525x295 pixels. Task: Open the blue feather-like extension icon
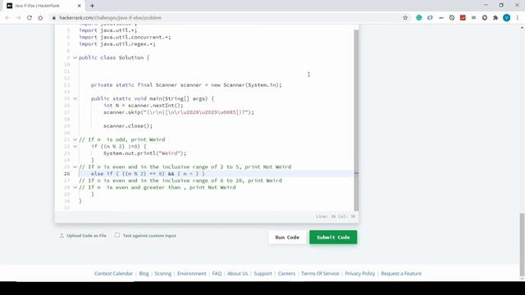430,18
